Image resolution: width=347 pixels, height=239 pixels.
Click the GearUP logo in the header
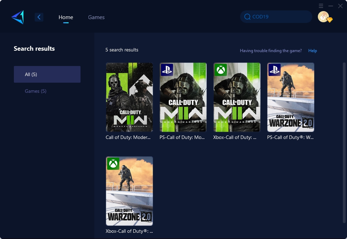pos(18,17)
